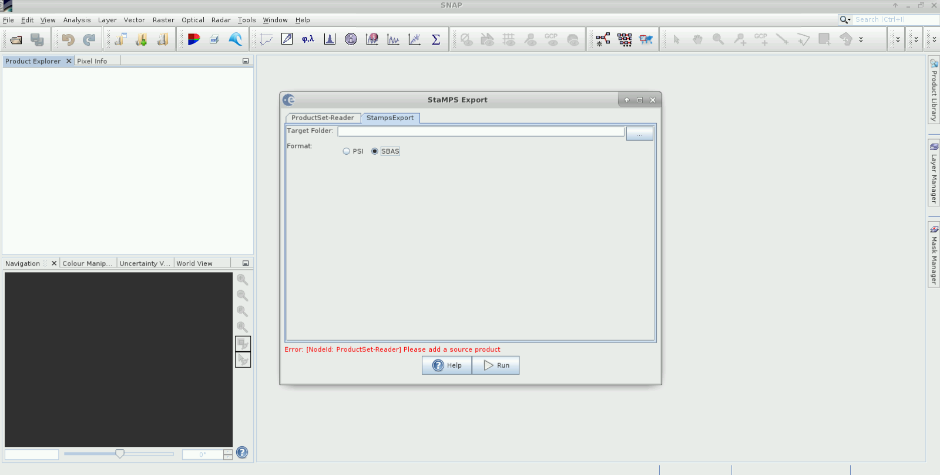940x475 pixels.
Task: Click the Run button
Action: coord(496,365)
